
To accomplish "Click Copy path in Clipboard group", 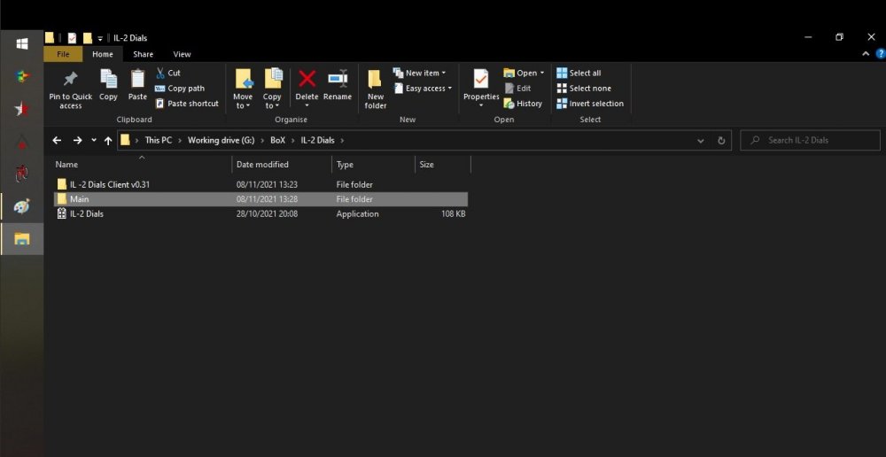I will point(180,89).
